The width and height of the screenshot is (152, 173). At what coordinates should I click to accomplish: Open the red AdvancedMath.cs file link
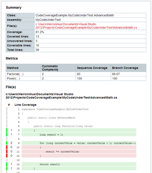[x=86, y=26]
